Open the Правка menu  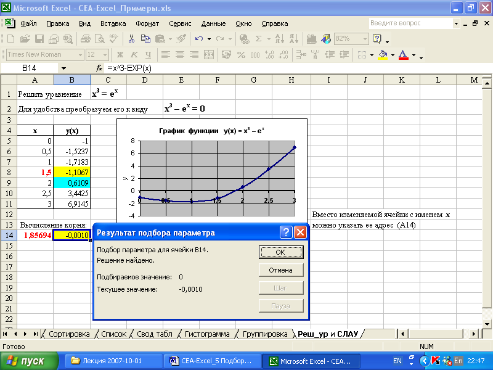(x=58, y=23)
